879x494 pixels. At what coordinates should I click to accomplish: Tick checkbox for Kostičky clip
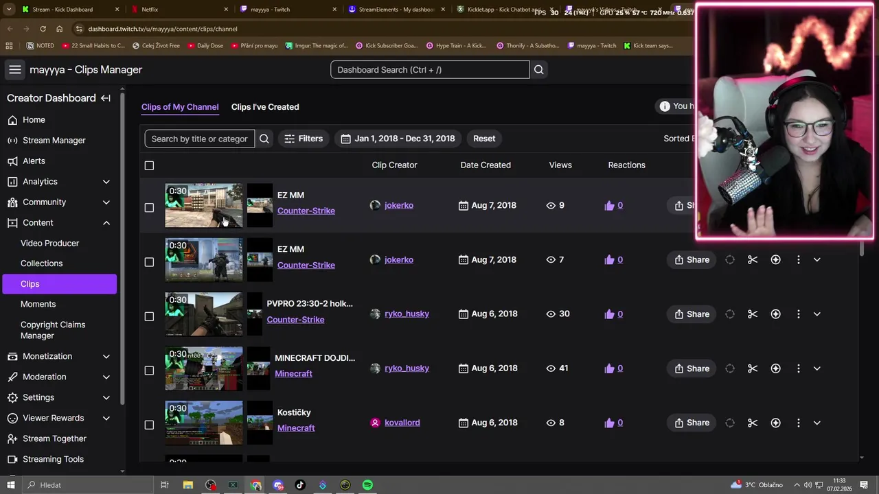tap(149, 425)
